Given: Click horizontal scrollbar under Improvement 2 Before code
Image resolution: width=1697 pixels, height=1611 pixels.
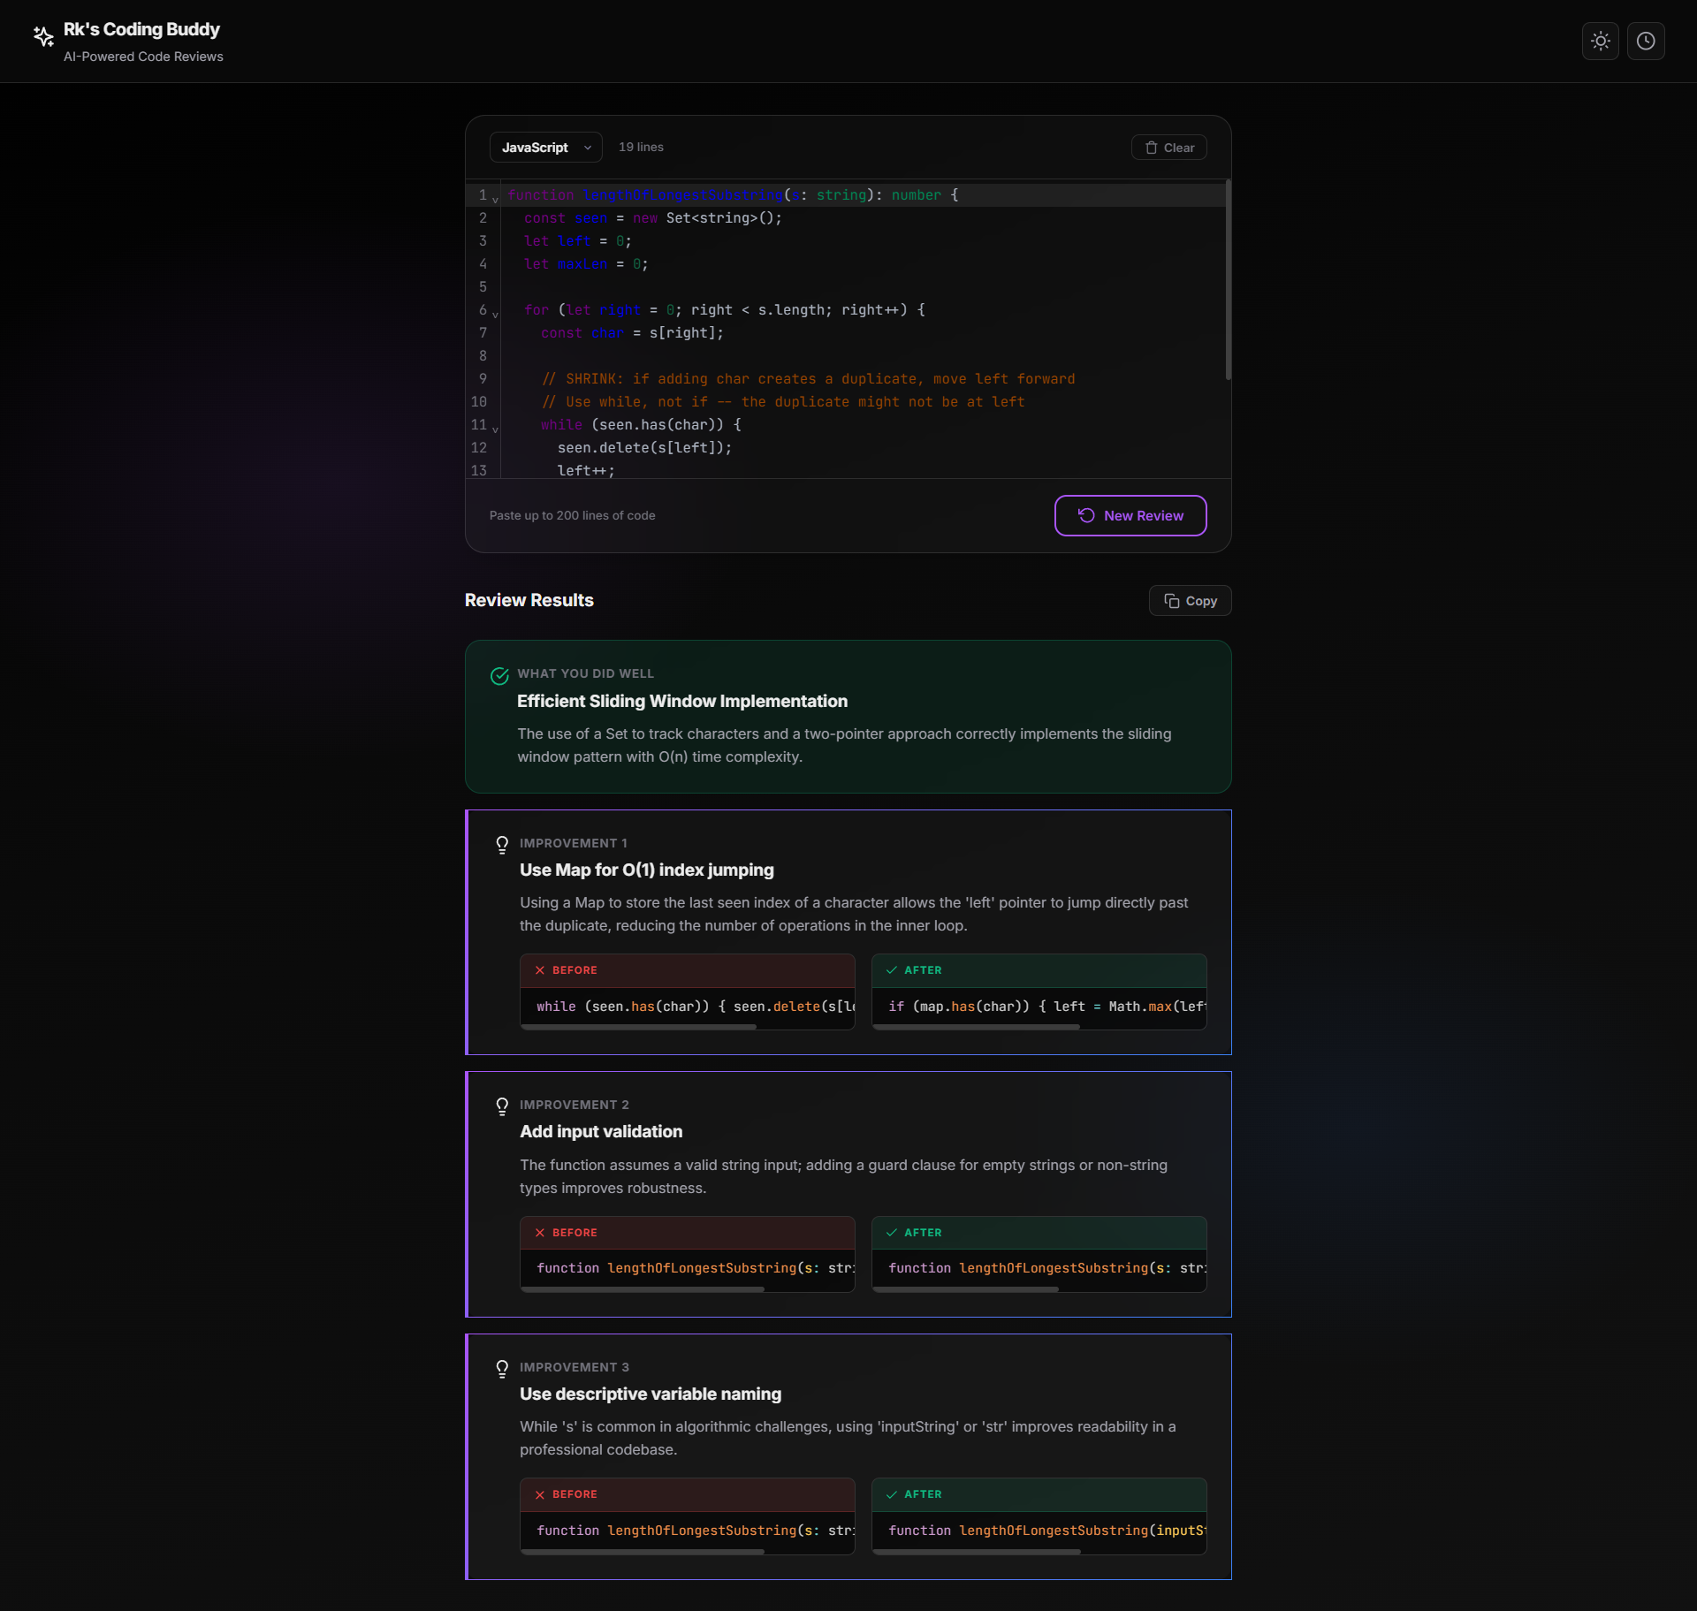Looking at the screenshot, I should pos(643,1289).
